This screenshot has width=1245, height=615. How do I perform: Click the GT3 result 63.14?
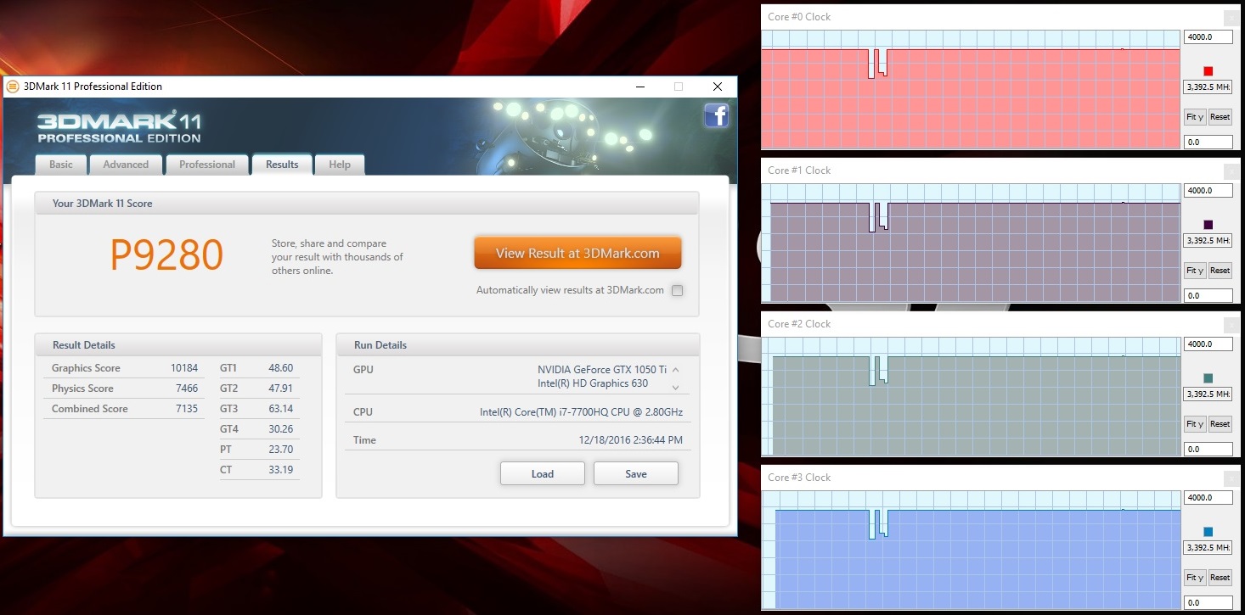(x=281, y=409)
